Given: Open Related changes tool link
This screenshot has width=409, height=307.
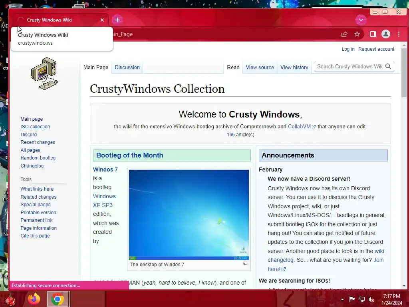Looking at the screenshot, I should click(38, 197).
